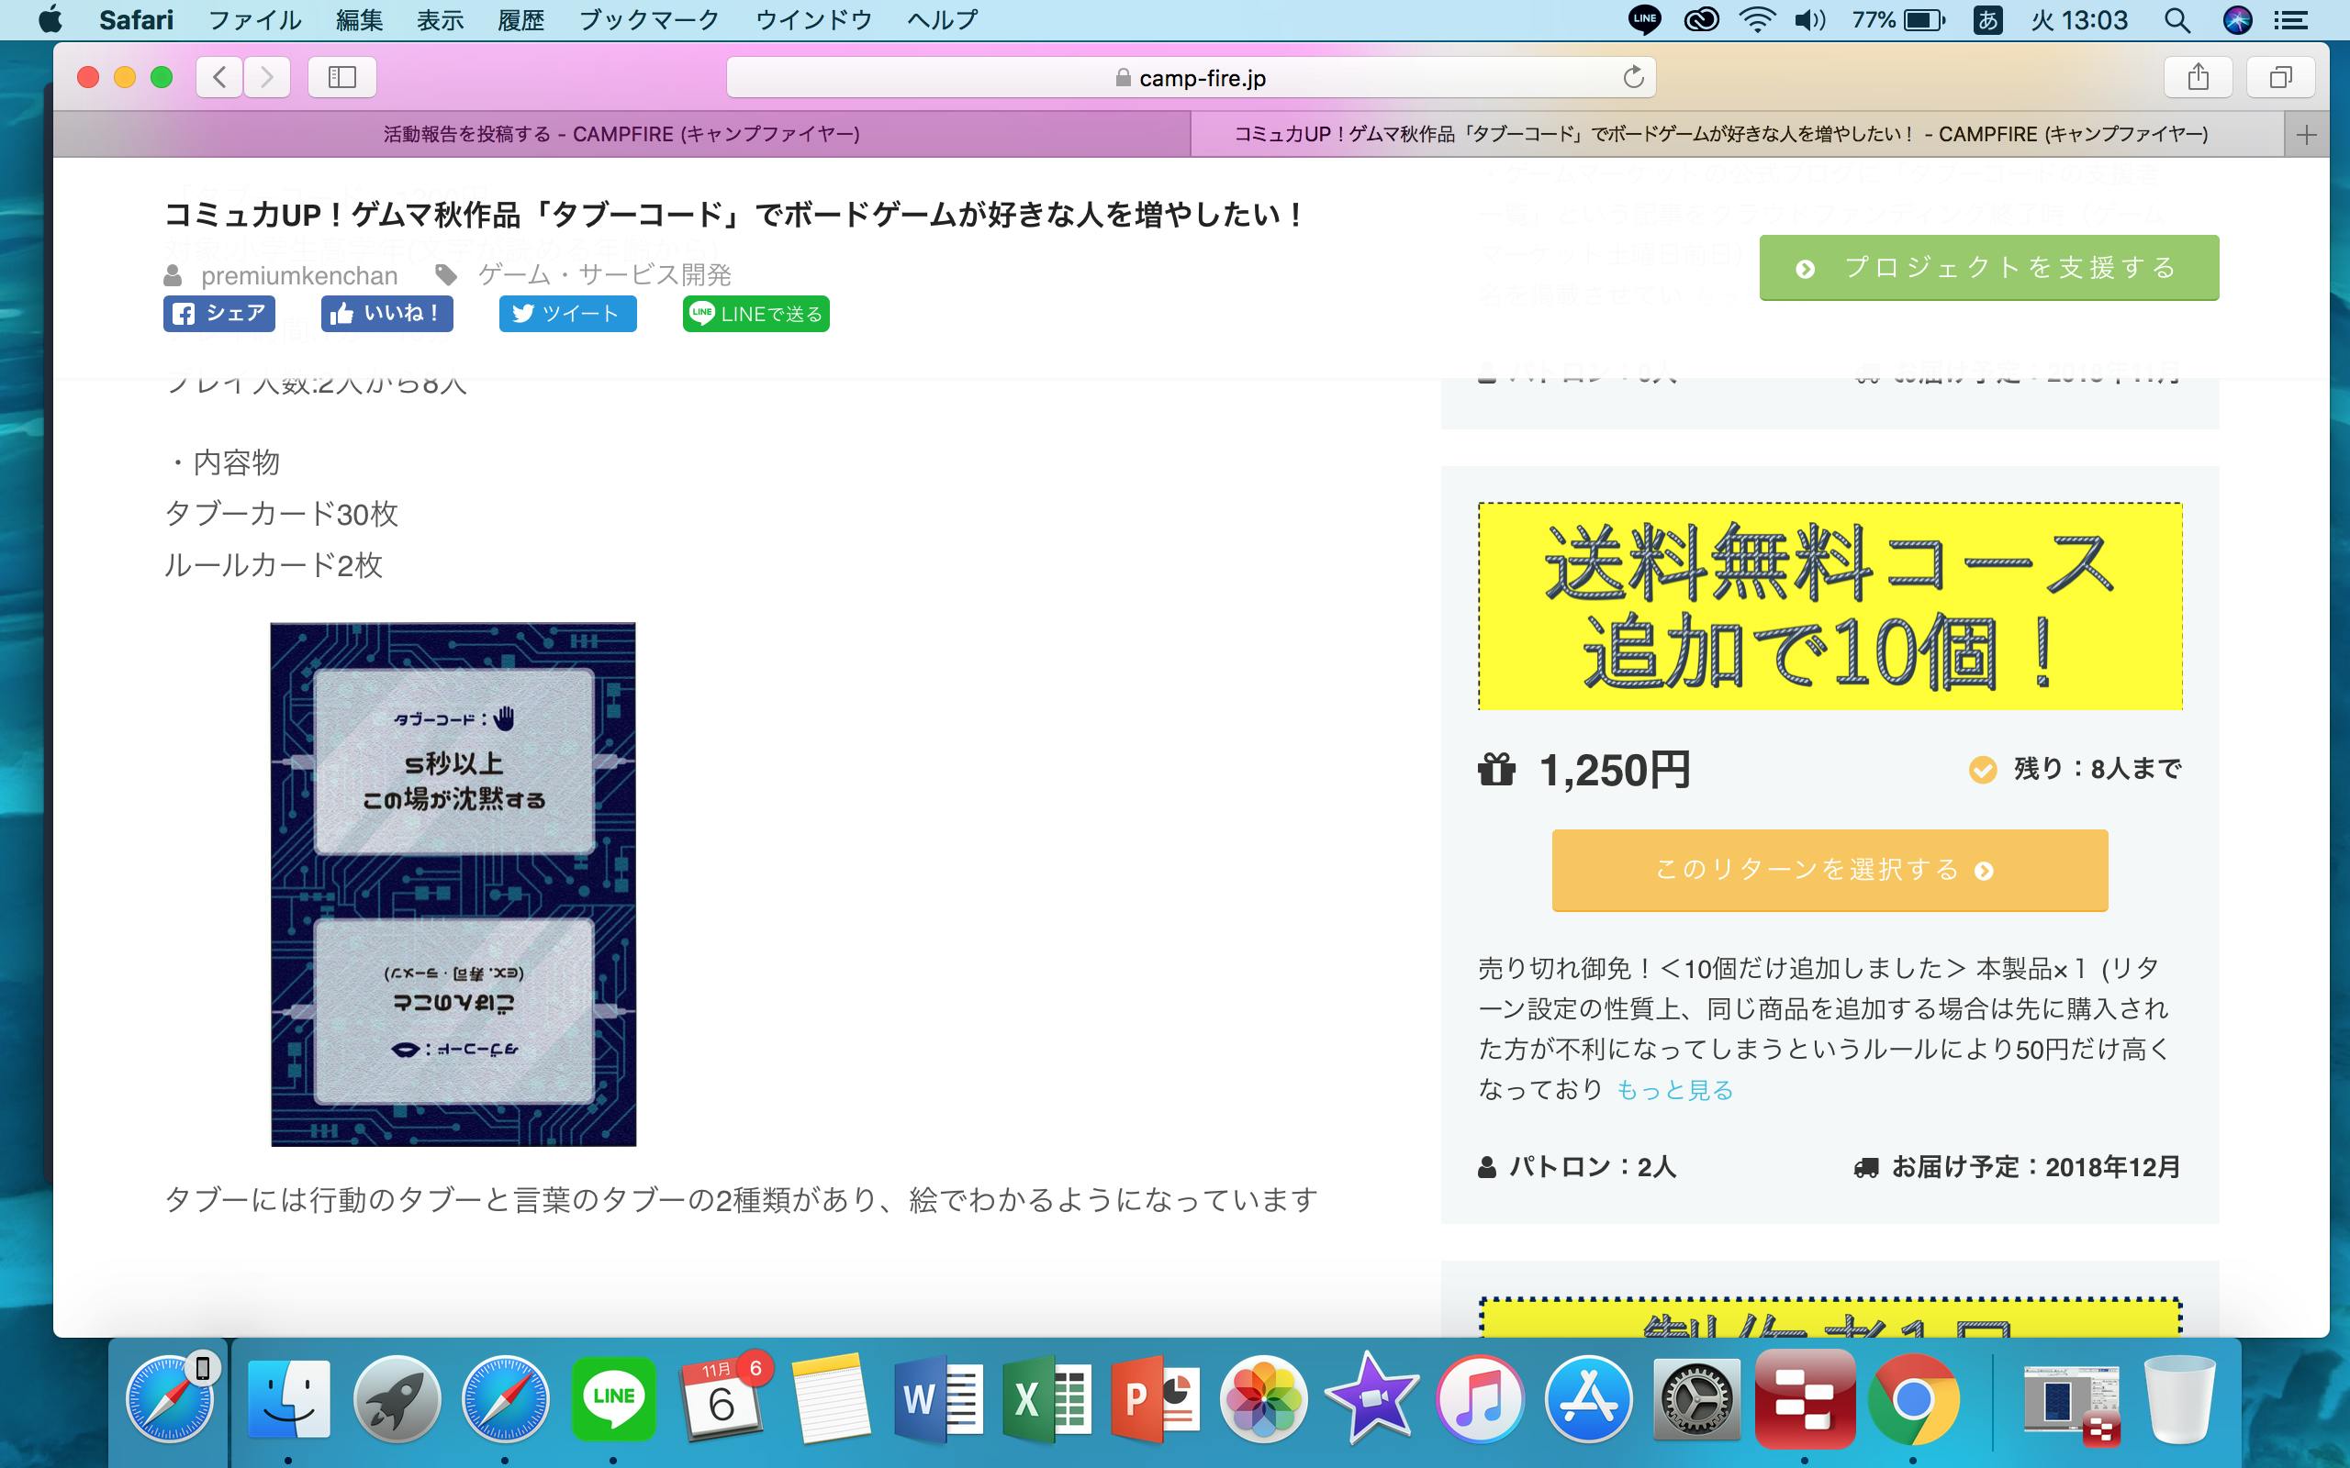Click the Safari share icon
Screen dimensions: 2350x1468
click(x=2199, y=78)
